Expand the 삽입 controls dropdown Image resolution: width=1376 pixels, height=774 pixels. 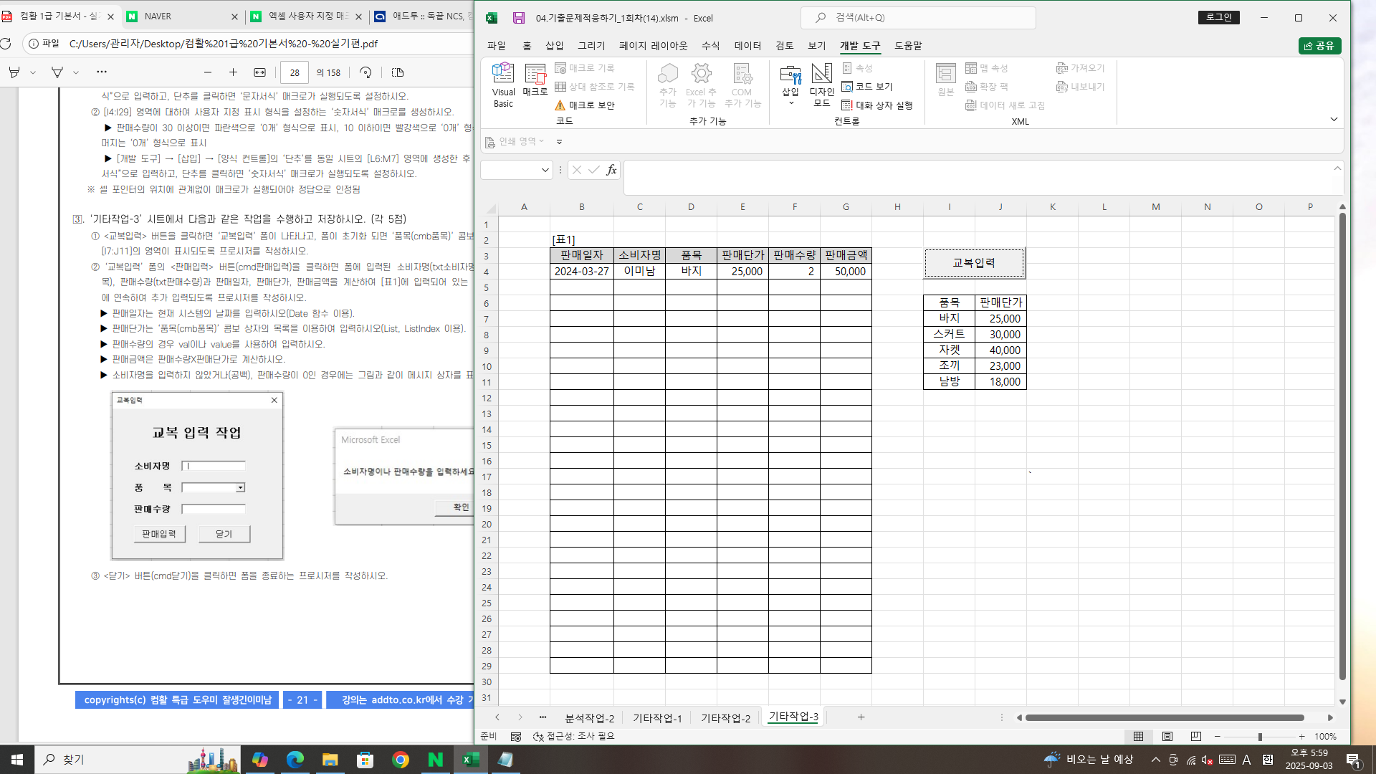[x=790, y=102]
